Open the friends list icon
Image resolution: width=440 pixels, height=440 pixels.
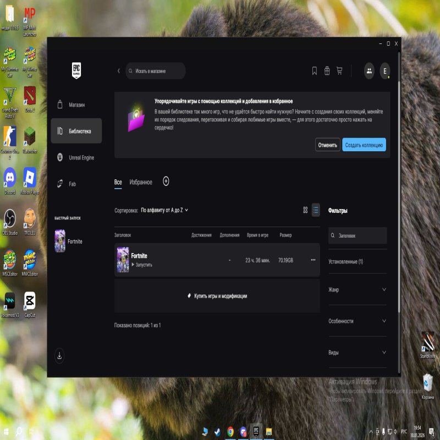pyautogui.click(x=369, y=71)
